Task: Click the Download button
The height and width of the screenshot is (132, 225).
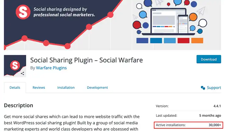Action: pos(209,59)
